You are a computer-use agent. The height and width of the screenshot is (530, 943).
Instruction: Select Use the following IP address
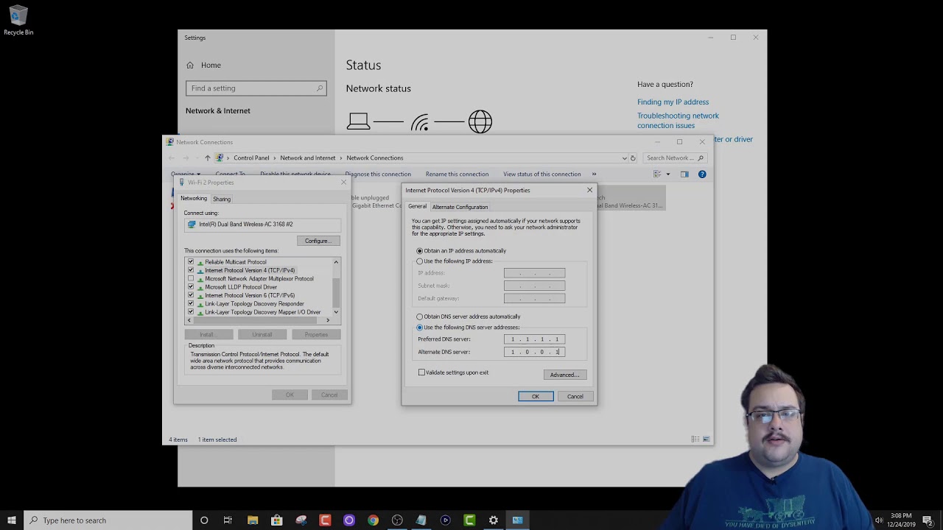coord(420,261)
